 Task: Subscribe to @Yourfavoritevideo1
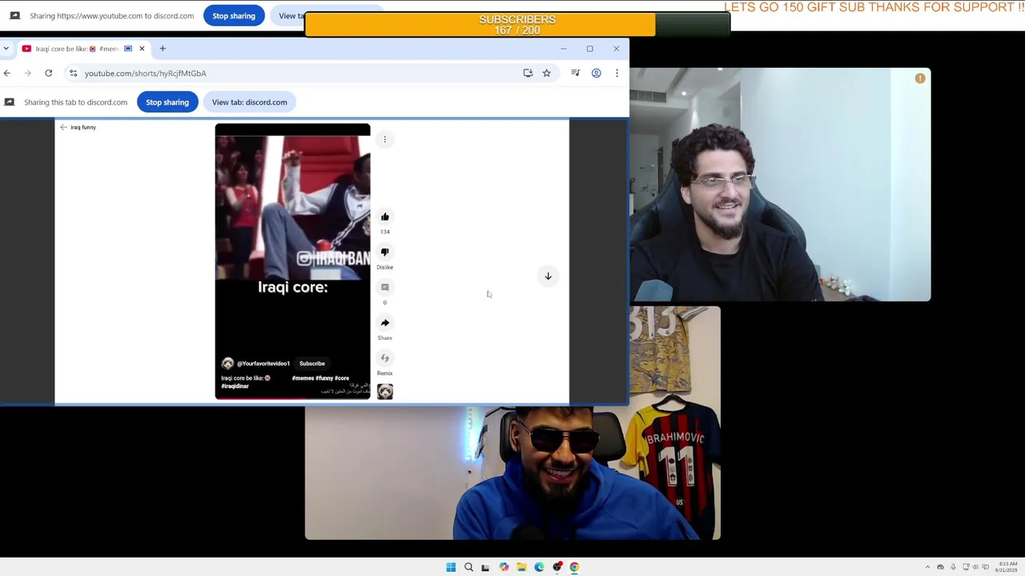point(312,363)
